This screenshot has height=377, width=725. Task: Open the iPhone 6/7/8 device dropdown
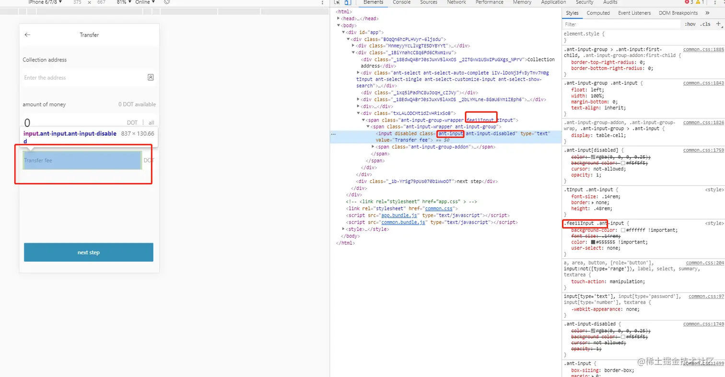tap(45, 2)
